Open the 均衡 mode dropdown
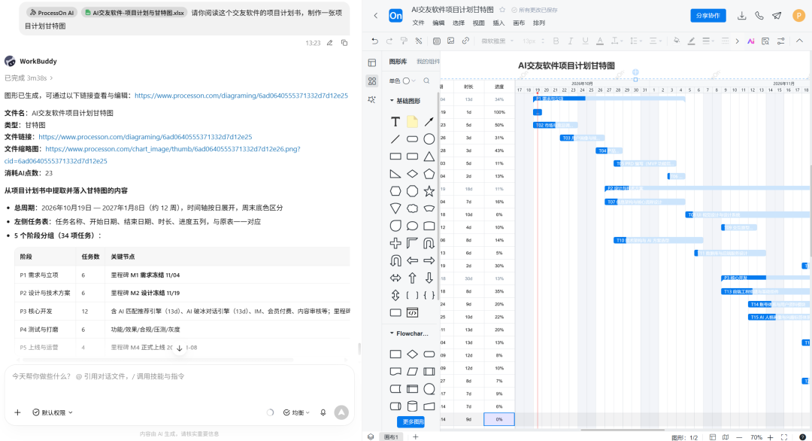The image size is (812, 441). click(296, 412)
